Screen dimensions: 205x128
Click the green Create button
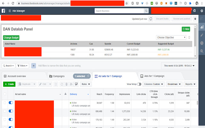[9, 84]
